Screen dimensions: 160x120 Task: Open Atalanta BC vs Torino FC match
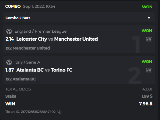[44, 70]
